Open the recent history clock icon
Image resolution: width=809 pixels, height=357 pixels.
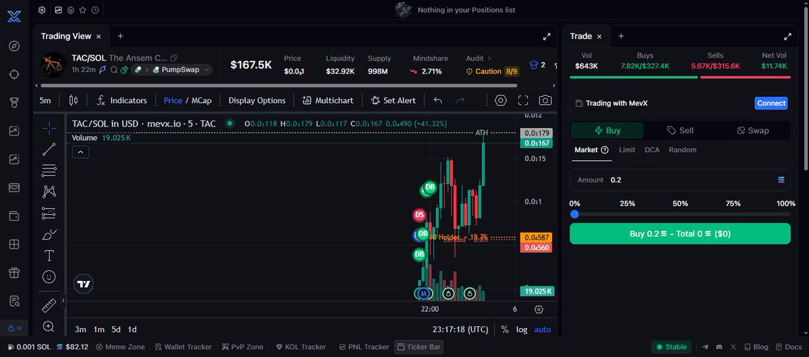click(95, 10)
